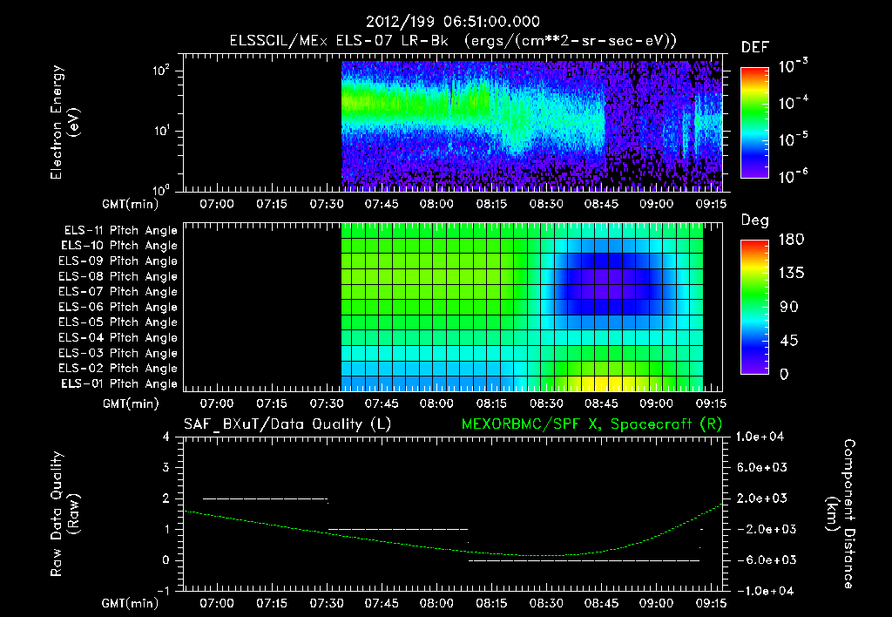
Task: Click GMT(min) label of the bottom panel
Action: tap(131, 603)
